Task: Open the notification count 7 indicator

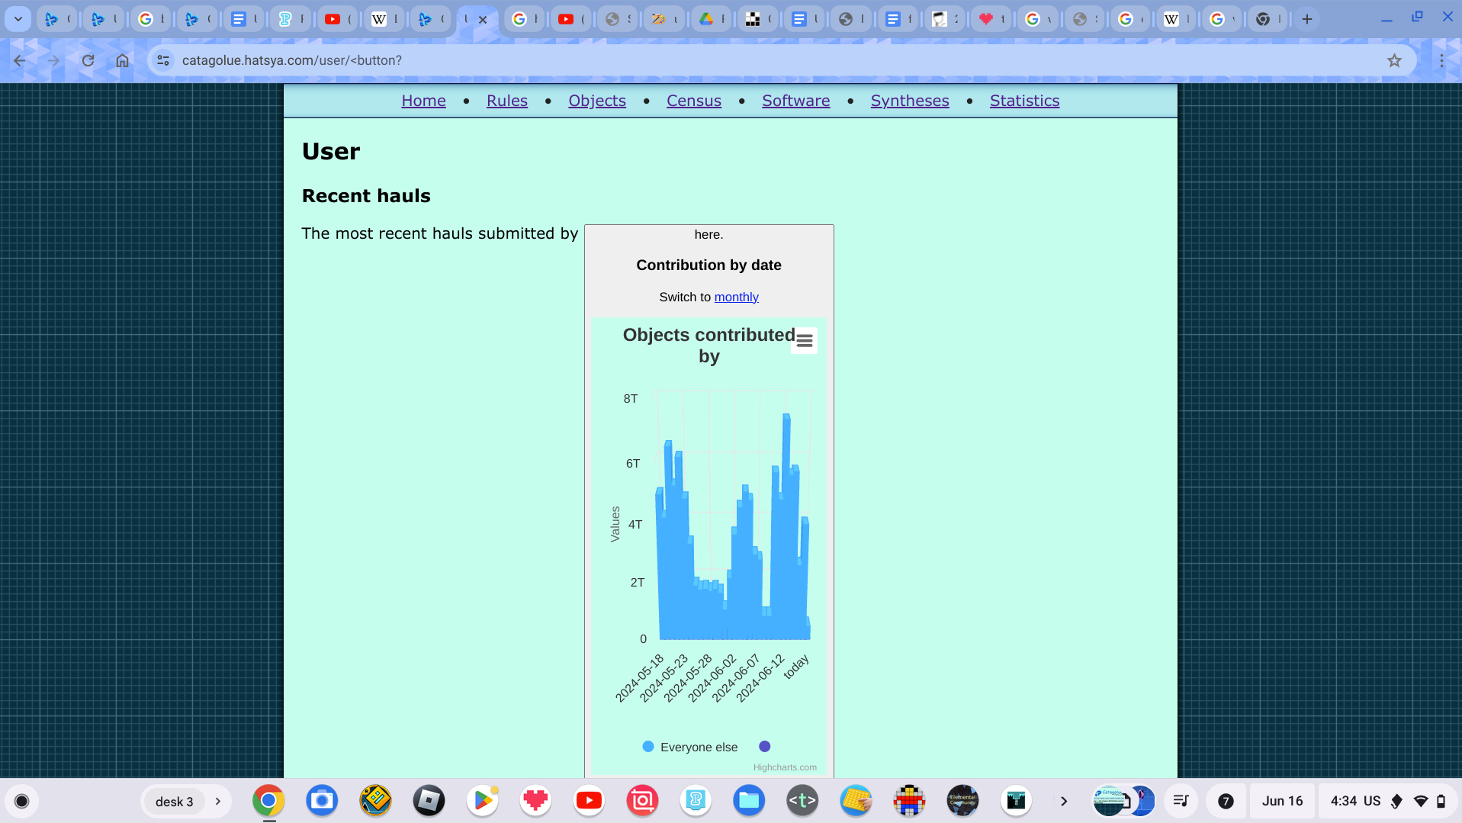Action: point(1226,801)
